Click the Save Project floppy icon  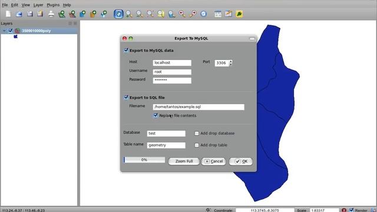[30, 14]
